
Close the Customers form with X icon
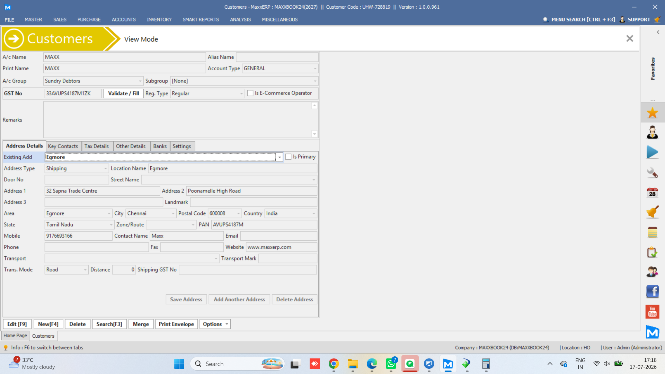(630, 38)
